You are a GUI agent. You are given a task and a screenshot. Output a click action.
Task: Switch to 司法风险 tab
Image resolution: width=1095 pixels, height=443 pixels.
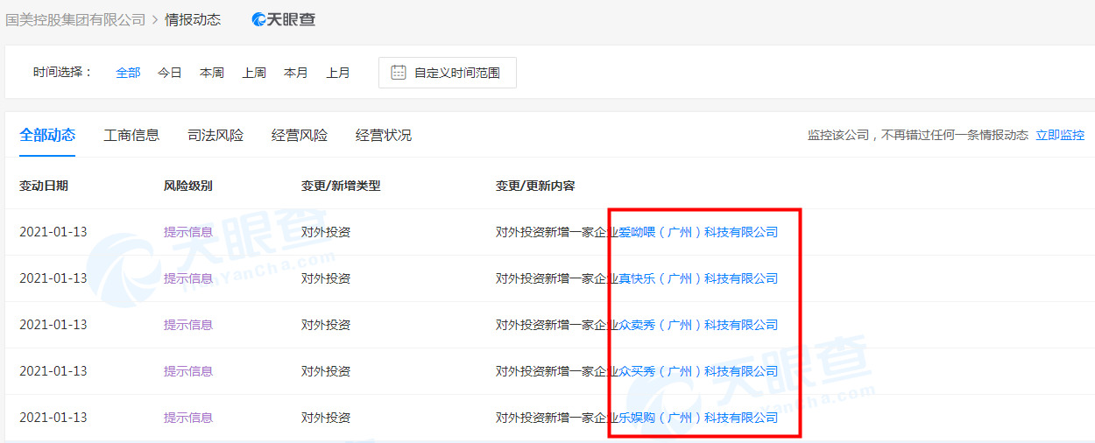pyautogui.click(x=215, y=135)
